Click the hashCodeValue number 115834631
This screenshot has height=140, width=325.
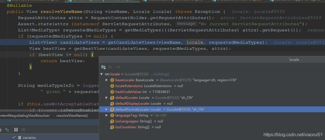click(161, 92)
